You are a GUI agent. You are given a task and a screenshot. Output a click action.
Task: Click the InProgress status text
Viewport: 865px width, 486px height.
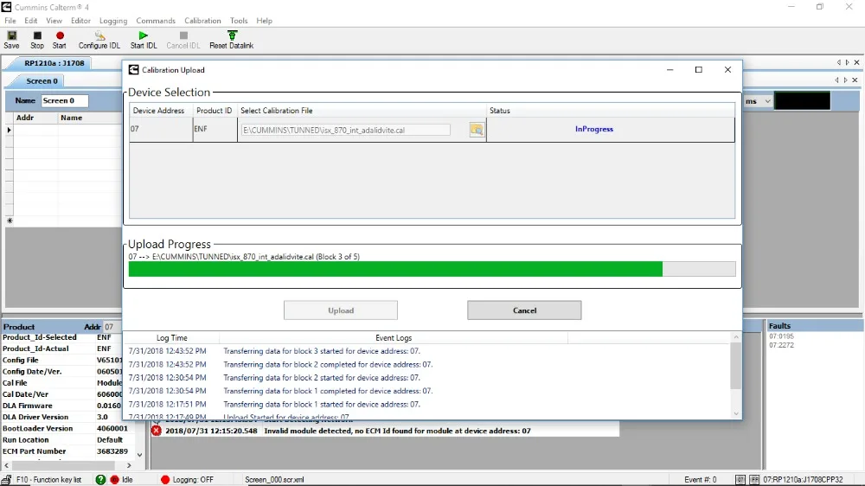tap(594, 129)
